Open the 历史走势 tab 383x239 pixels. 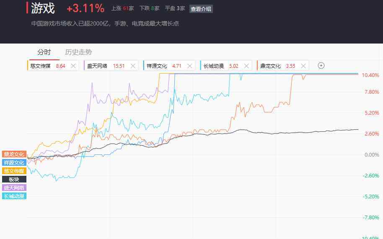(x=78, y=52)
